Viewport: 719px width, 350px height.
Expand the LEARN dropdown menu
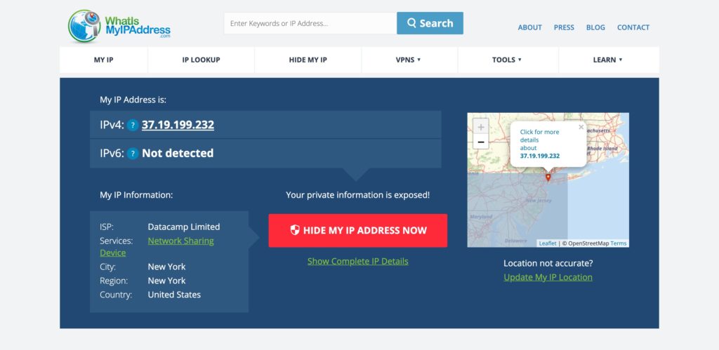tap(609, 60)
